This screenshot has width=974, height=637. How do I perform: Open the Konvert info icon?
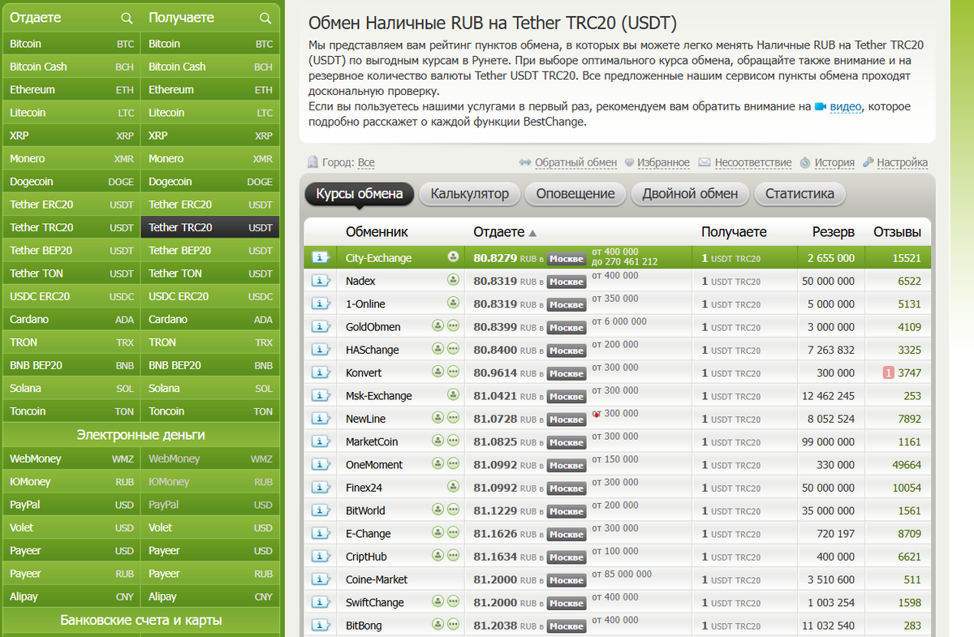[x=321, y=372]
